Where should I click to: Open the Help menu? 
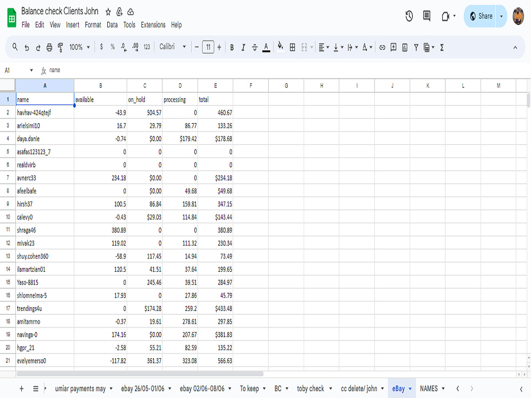176,25
